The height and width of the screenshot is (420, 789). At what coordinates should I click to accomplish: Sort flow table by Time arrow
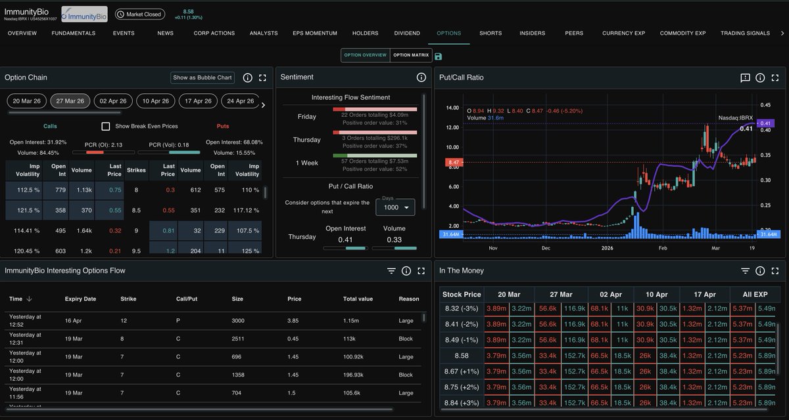tap(30, 299)
